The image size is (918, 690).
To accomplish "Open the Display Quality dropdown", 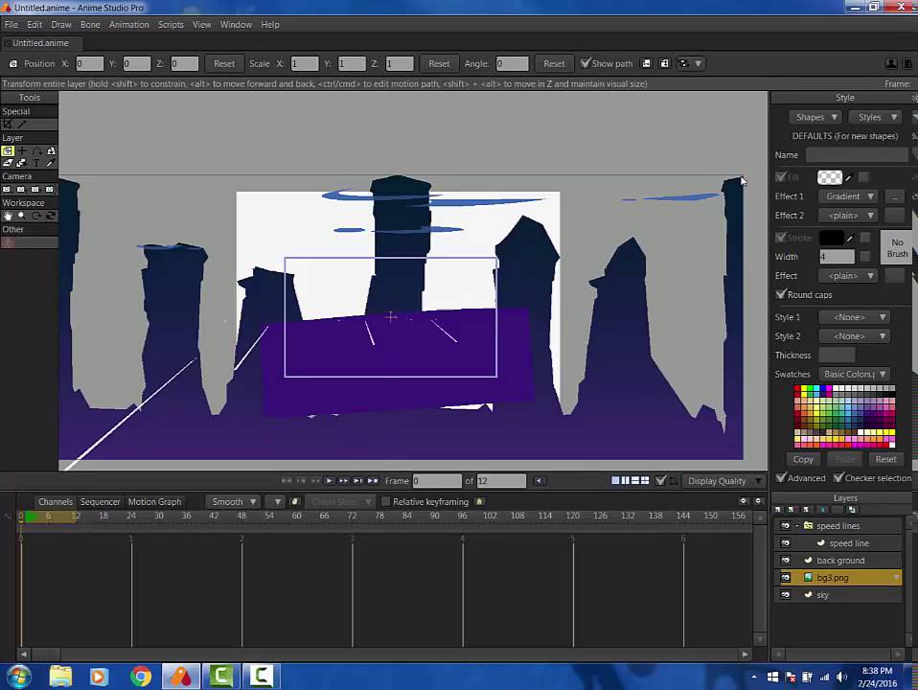I will (x=724, y=481).
